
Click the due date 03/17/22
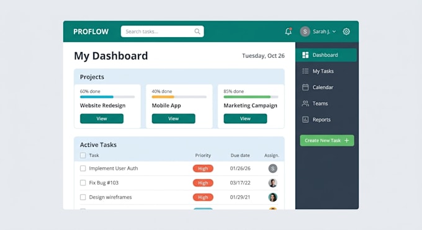click(x=240, y=183)
